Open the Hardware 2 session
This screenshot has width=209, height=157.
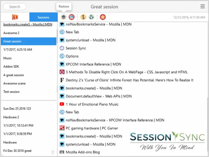pyautogui.click(x=11, y=117)
